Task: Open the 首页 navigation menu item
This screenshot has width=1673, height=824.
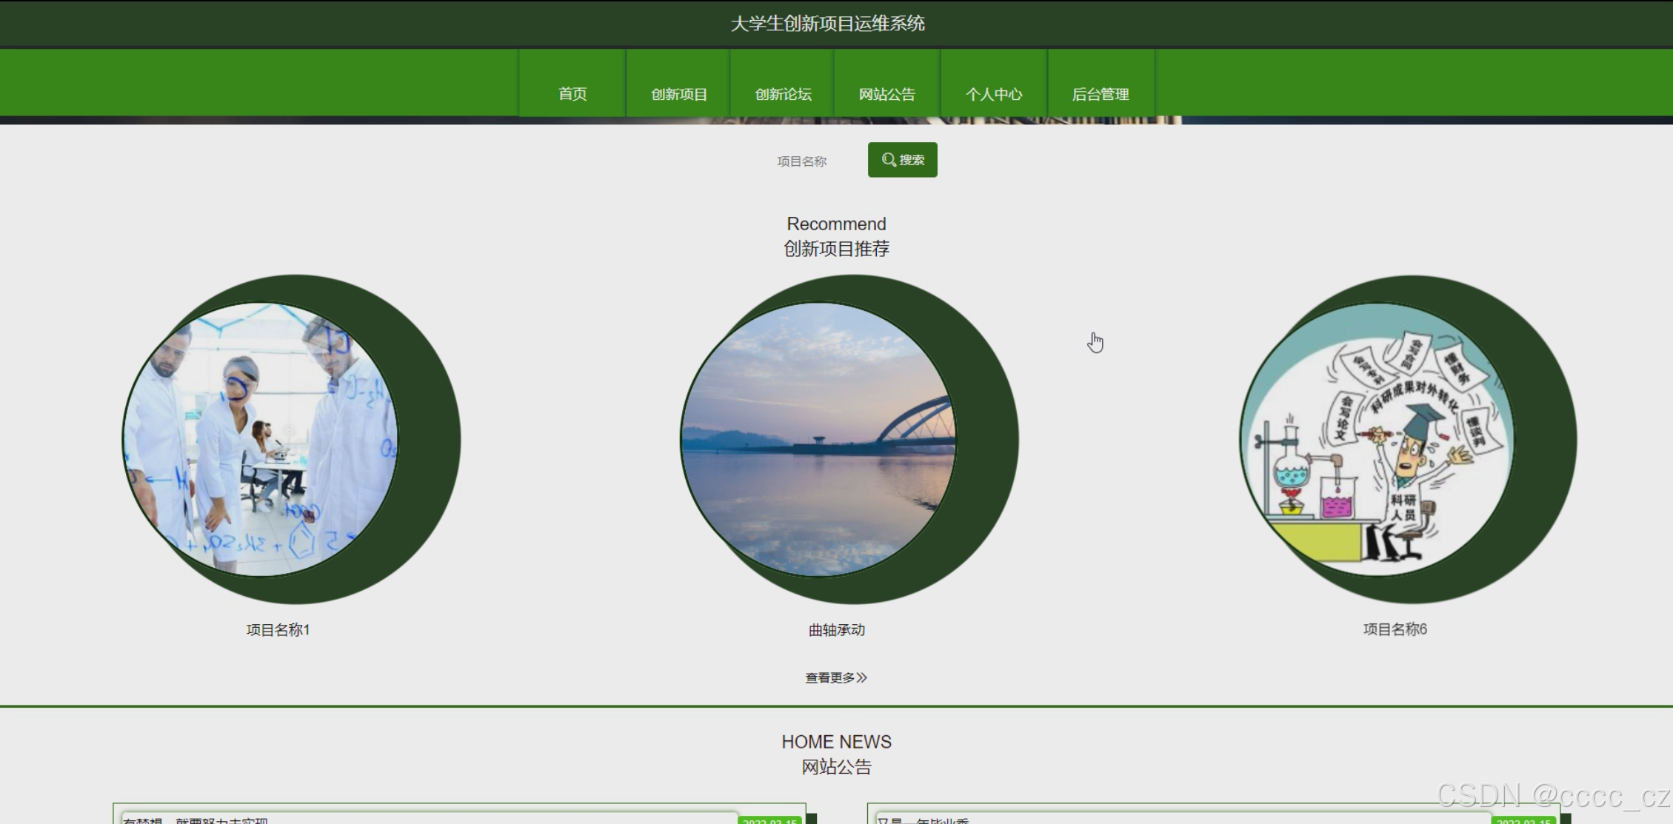Action: coord(572,93)
